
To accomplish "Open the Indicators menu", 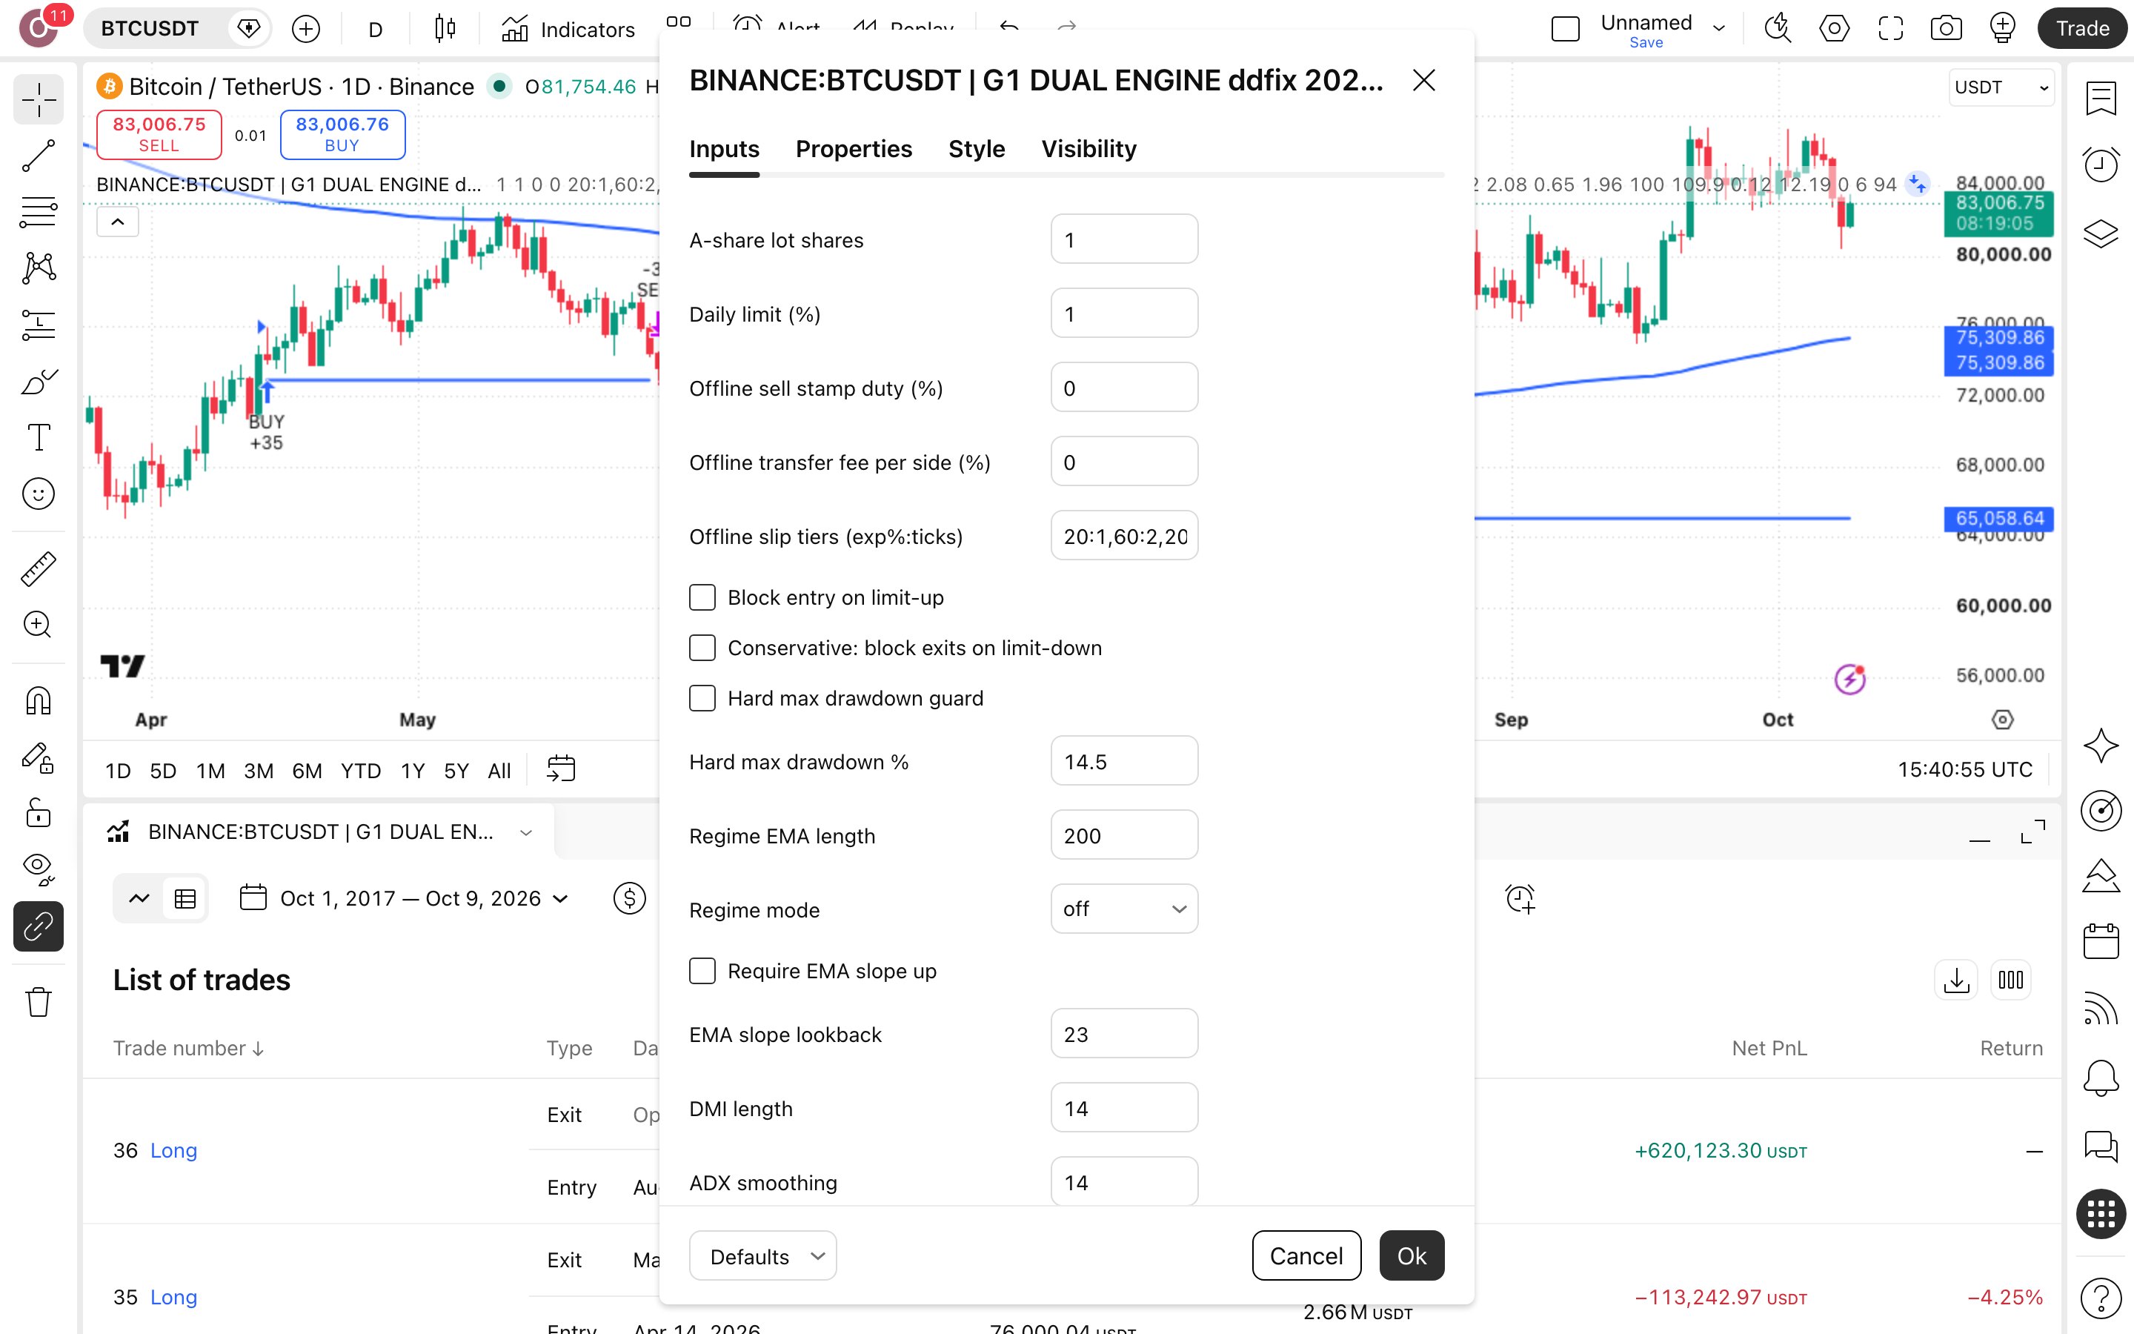I will pos(568,29).
